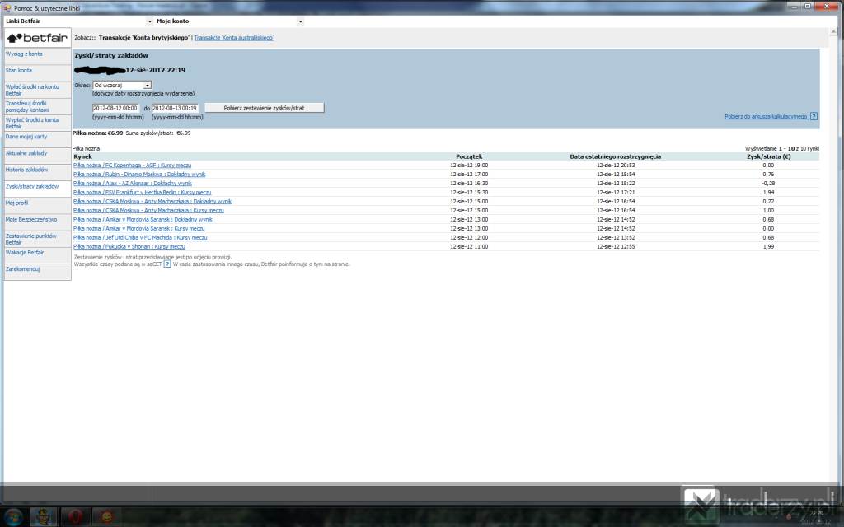Click the 1,00 profit value
This screenshot has height=527, width=844.
pyautogui.click(x=768, y=210)
